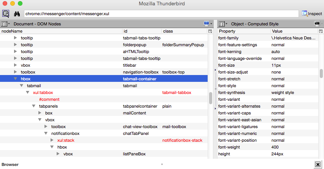Expand the vbox listPaneBox node
This screenshot has height=169, width=324.
click(58, 153)
